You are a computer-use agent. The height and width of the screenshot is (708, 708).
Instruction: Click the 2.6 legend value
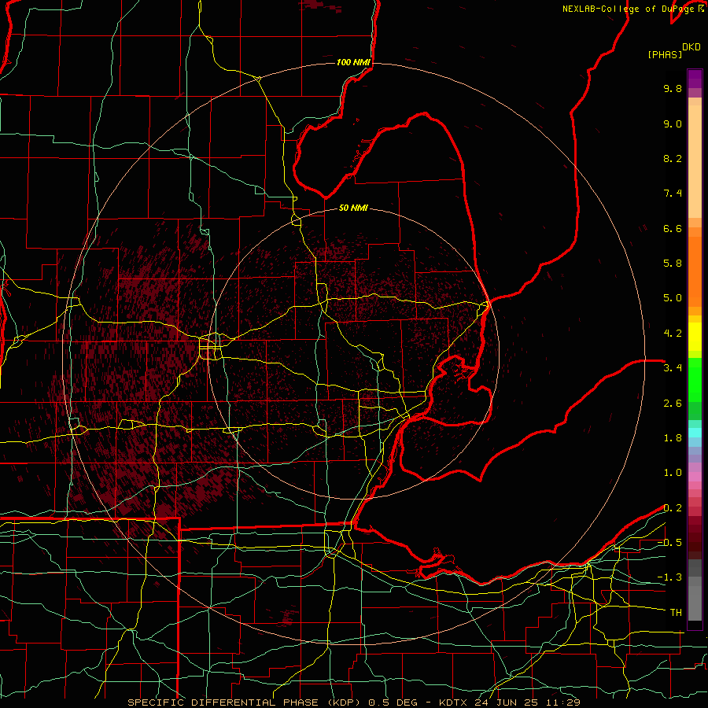[673, 404]
